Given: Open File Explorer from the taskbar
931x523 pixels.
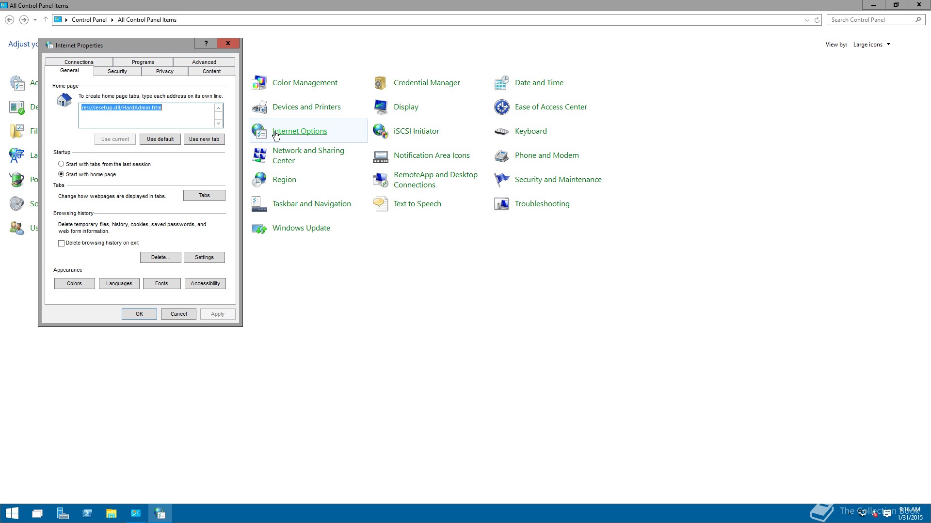Looking at the screenshot, I should 111,513.
